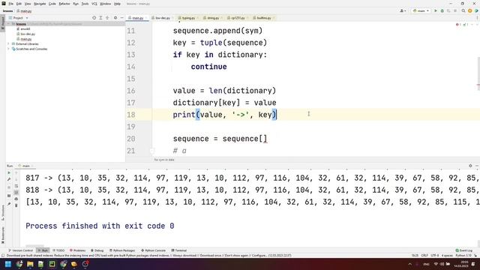Toggle the Bookmarks side tab
This screenshot has height=270, width=480.
(x=3, y=235)
